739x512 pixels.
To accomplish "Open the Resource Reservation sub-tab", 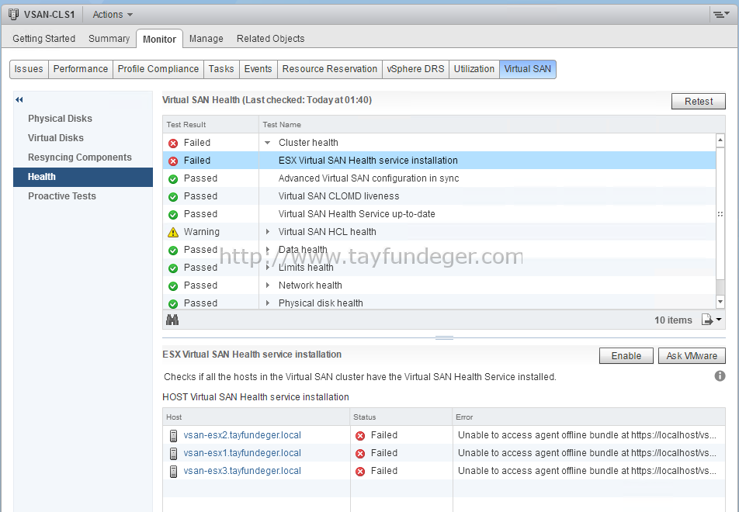I will (x=330, y=69).
